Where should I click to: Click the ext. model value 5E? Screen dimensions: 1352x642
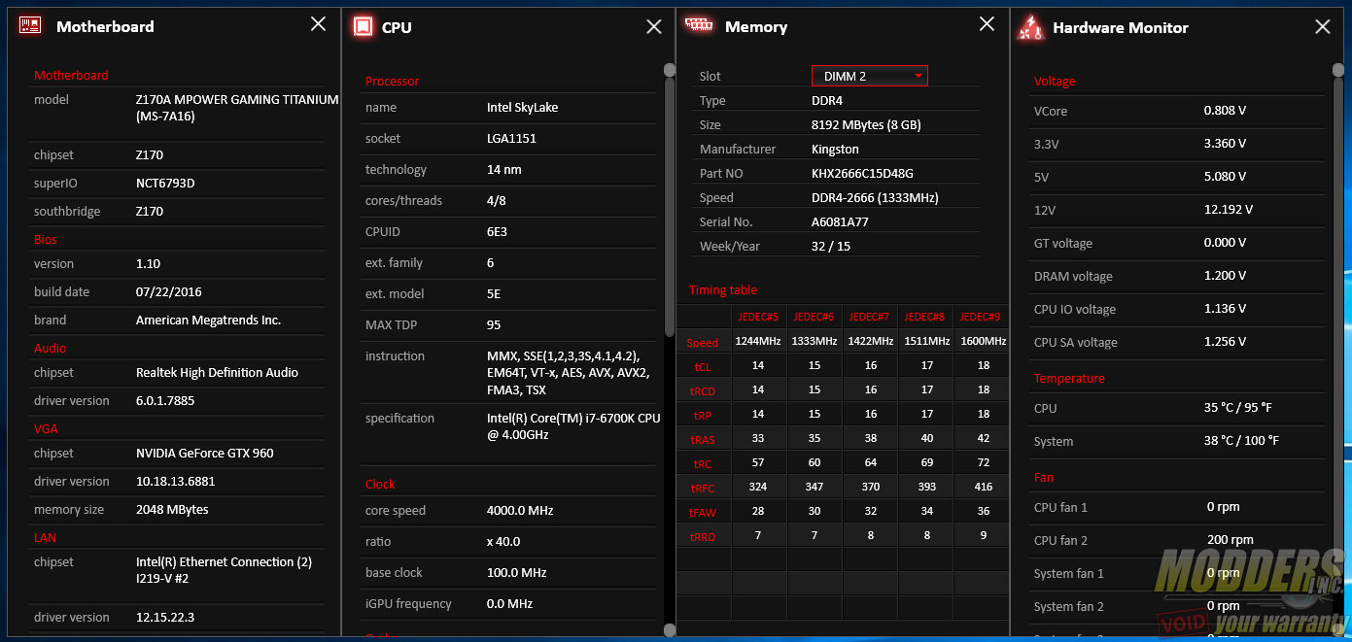[x=494, y=293]
